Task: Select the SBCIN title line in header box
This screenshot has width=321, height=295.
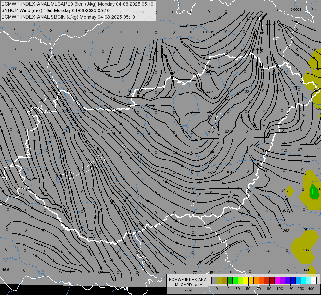Action: pos(68,17)
